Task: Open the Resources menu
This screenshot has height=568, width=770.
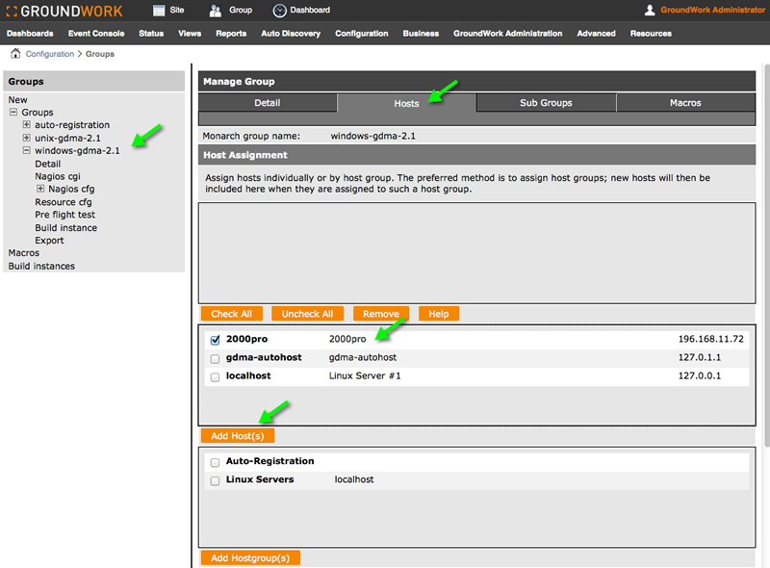Action: [651, 34]
